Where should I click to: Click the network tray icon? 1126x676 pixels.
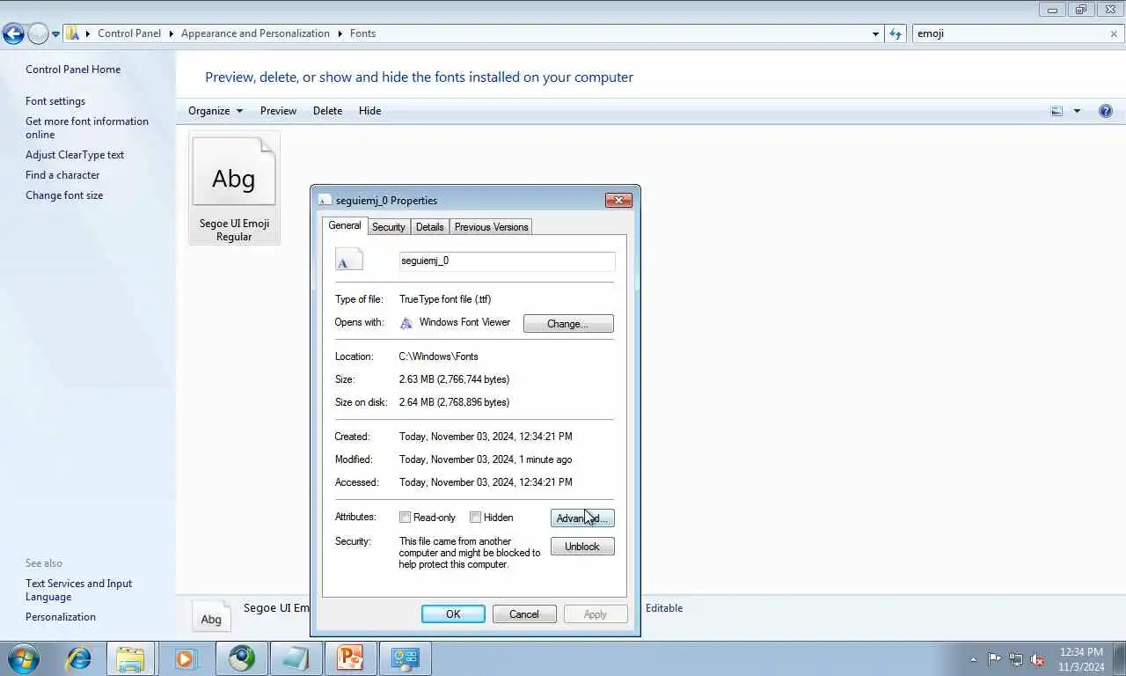(x=1016, y=659)
